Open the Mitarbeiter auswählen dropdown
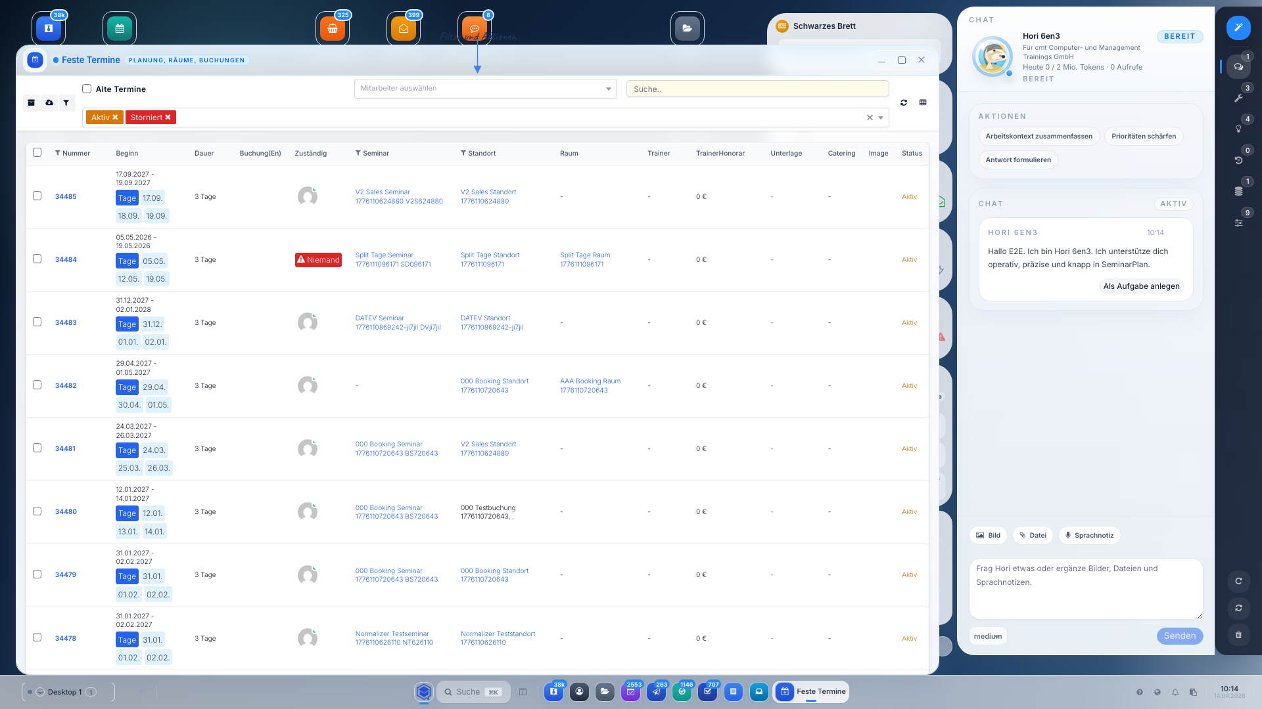This screenshot has height=709, width=1262. click(x=485, y=89)
